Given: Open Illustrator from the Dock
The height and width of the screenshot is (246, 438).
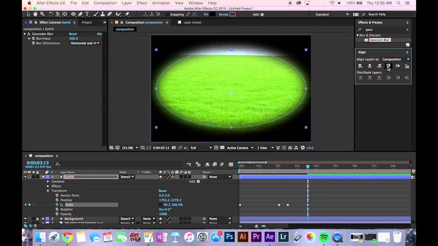Looking at the screenshot, I should pyautogui.click(x=243, y=237).
